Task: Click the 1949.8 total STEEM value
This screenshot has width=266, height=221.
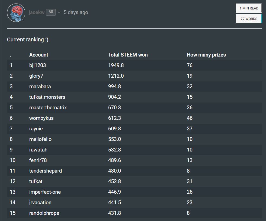Action: pos(116,65)
